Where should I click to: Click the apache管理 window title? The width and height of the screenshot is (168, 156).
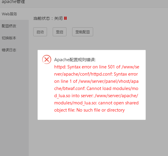point(13,2)
